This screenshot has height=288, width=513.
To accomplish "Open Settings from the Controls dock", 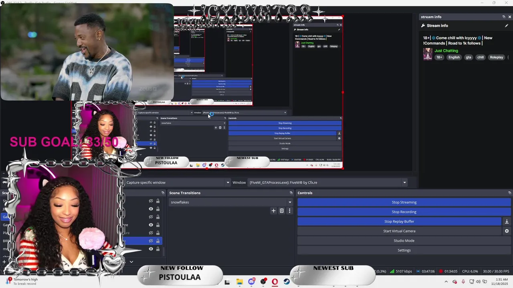I will (x=404, y=250).
